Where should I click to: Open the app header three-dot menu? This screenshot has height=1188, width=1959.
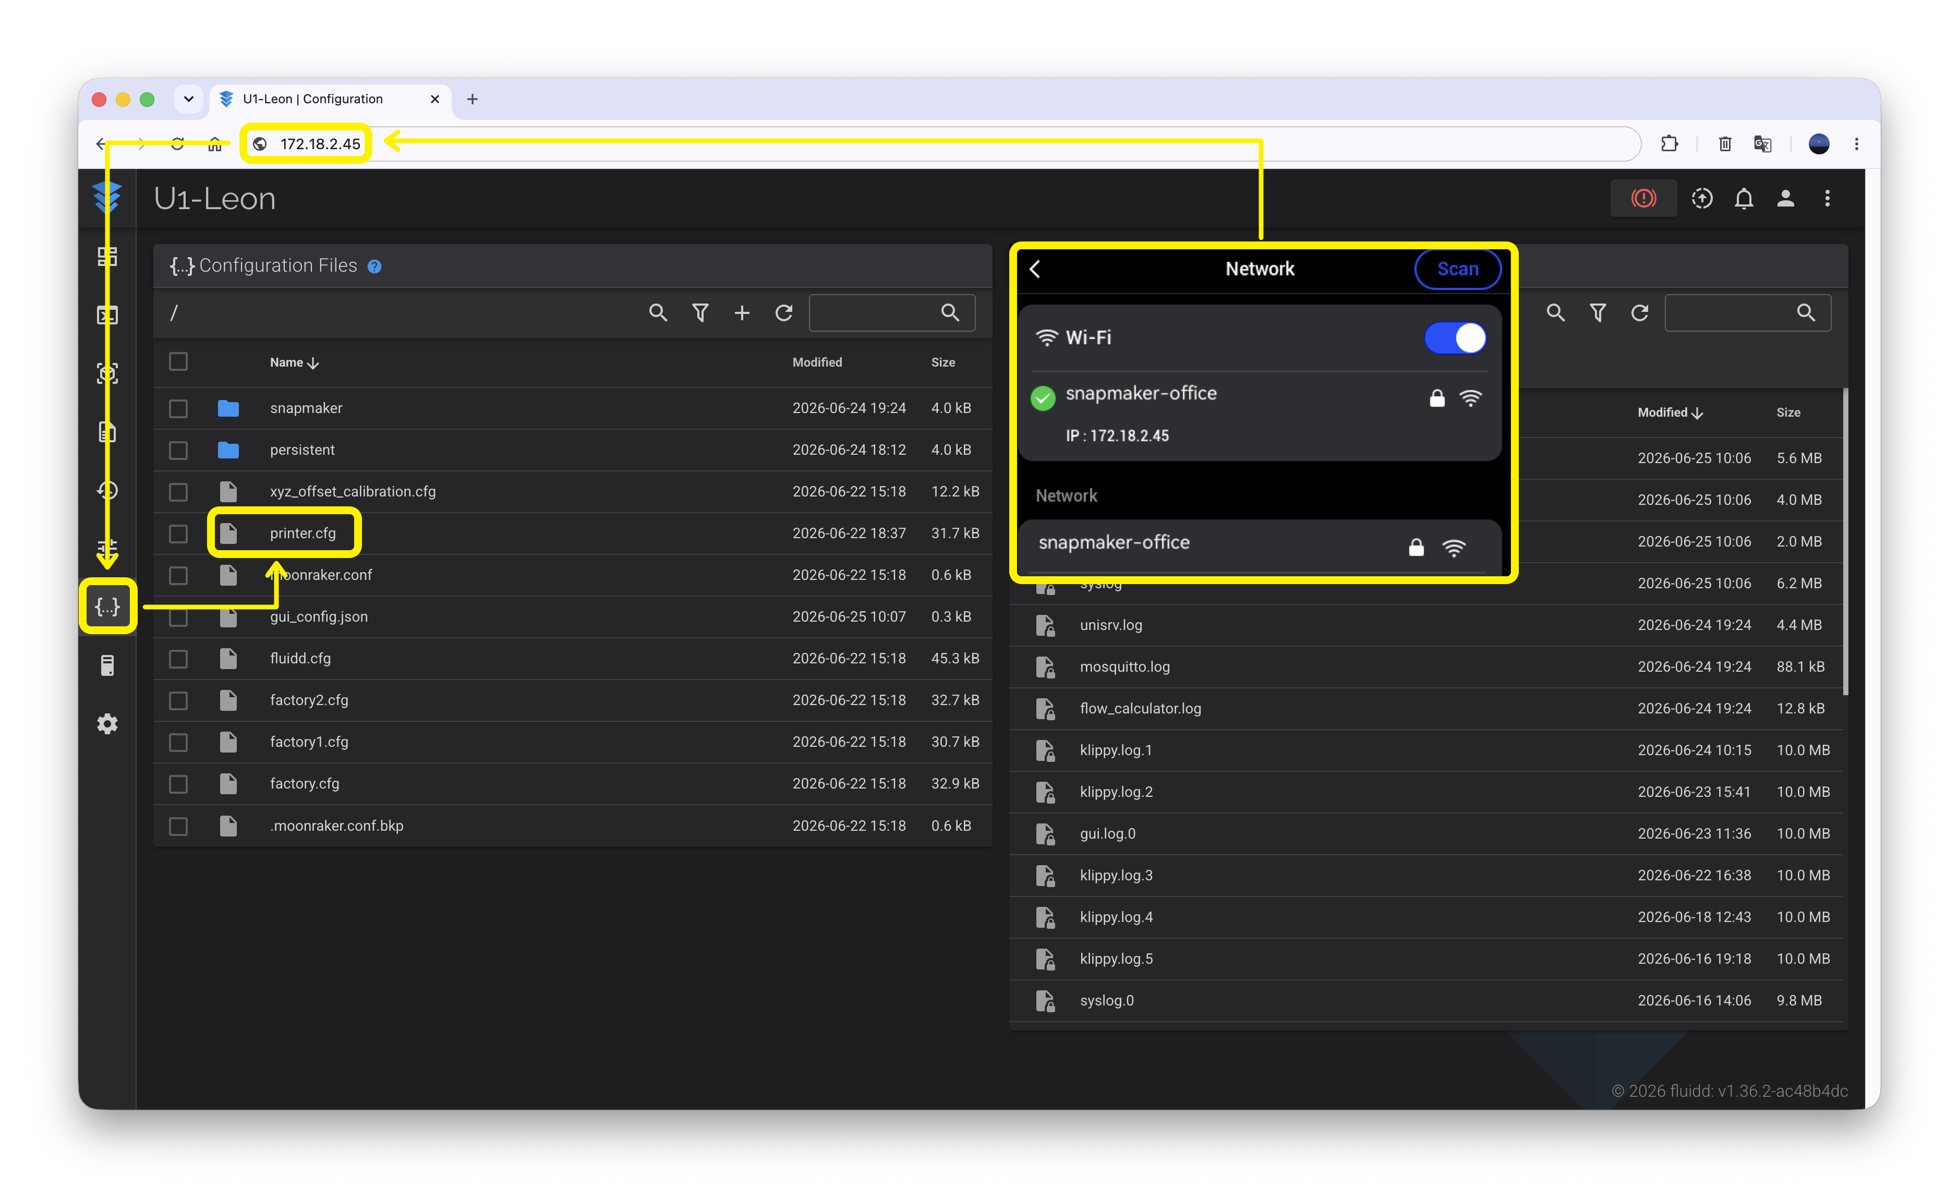(1827, 198)
